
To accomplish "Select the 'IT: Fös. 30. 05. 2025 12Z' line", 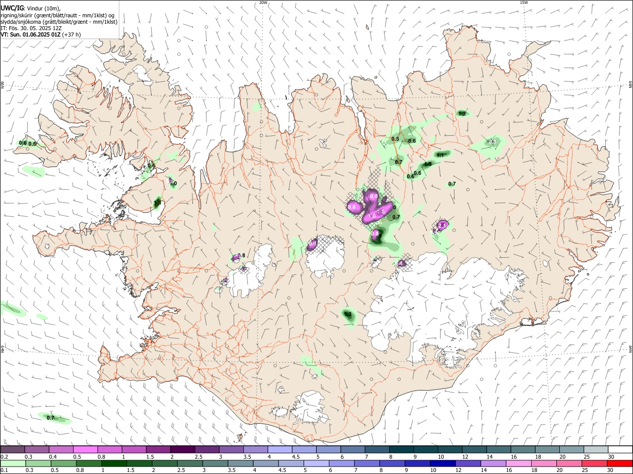I will pyautogui.click(x=31, y=28).
